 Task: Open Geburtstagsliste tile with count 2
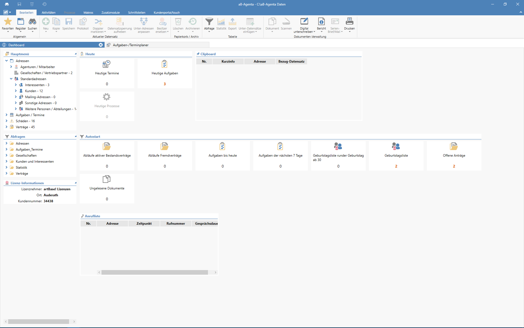click(396, 156)
